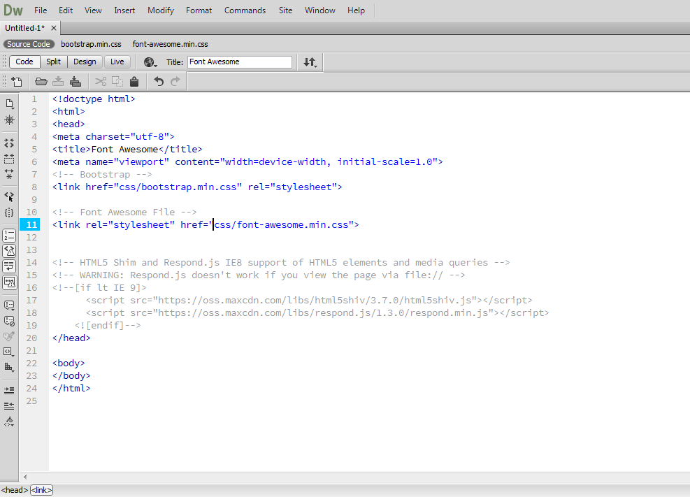The height and width of the screenshot is (497, 690).
Task: Click the Balance Braces icon
Action: coord(9,213)
